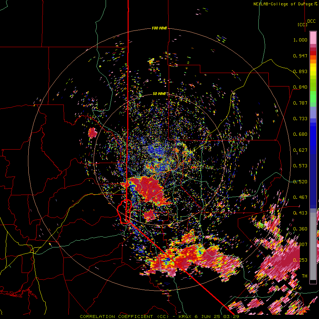Click the 0.733 scale value
This screenshot has width=319, height=319.
300,119
